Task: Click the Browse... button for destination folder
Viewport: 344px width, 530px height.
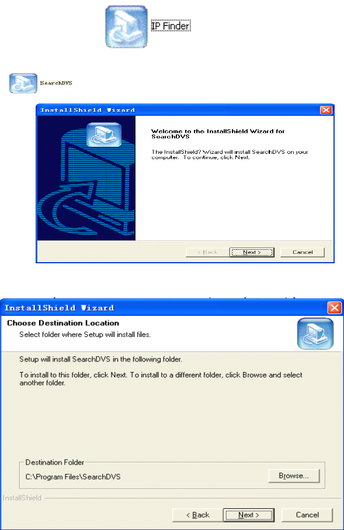Action: [294, 476]
